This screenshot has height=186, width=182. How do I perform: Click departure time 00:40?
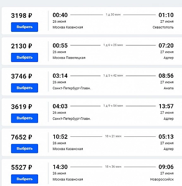[x=60, y=15]
